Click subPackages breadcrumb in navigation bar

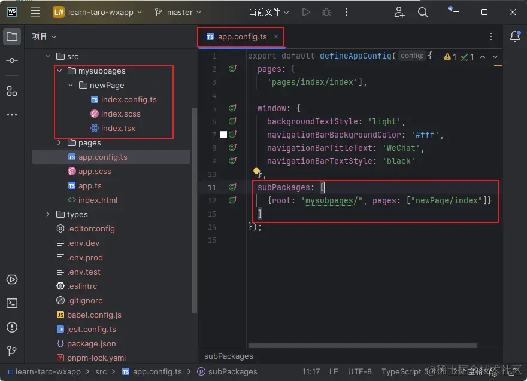coord(227,372)
